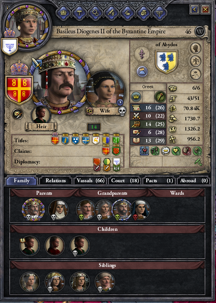Click the letter diplomacy icon beside portrait
Screen dimensions: 216x303
click(x=17, y=114)
